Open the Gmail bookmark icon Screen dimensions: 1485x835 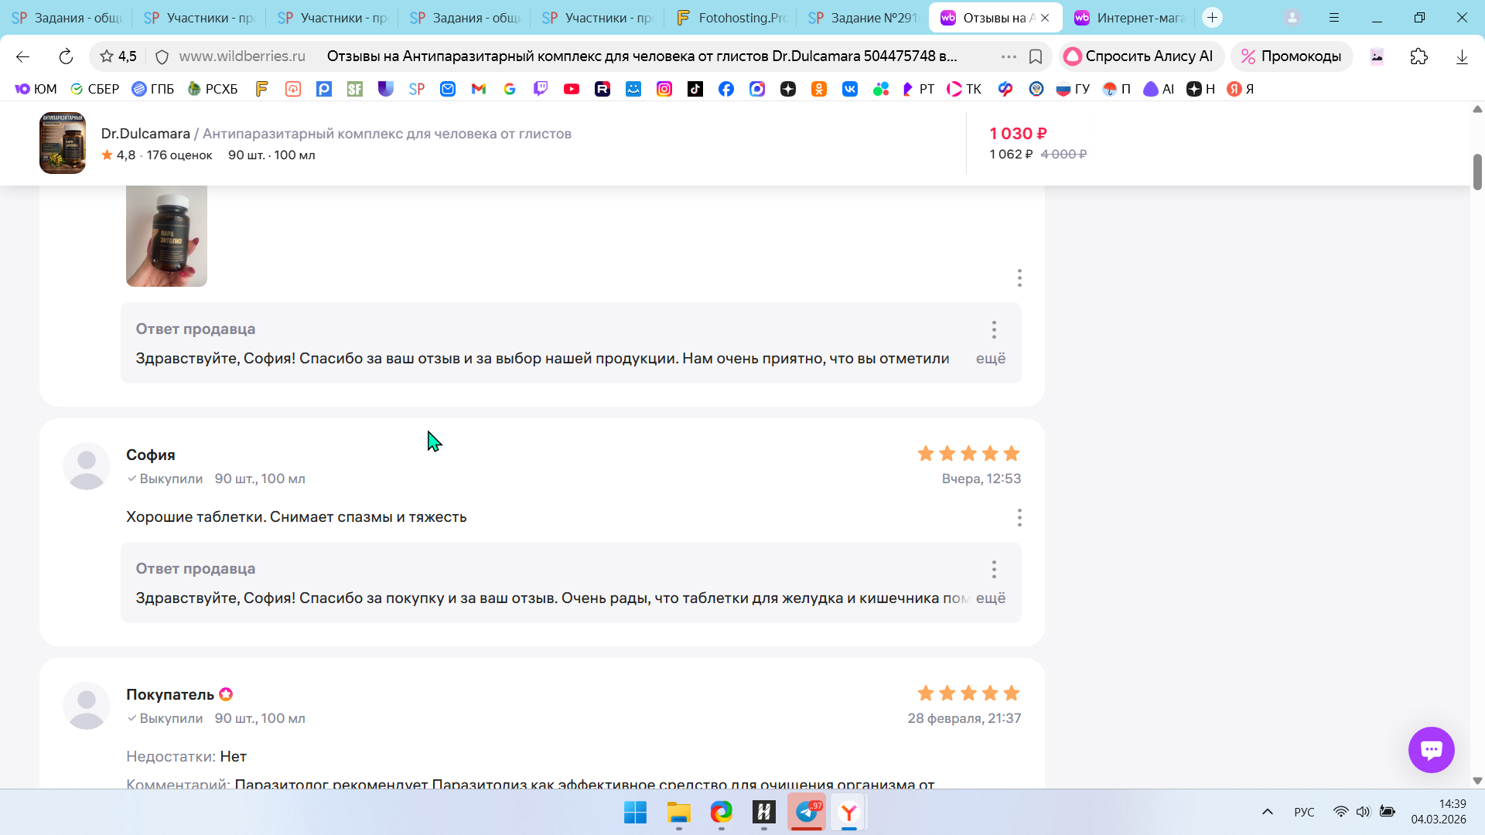tap(479, 89)
